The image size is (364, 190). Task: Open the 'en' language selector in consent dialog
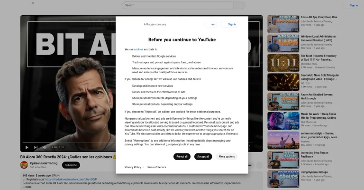211,24
